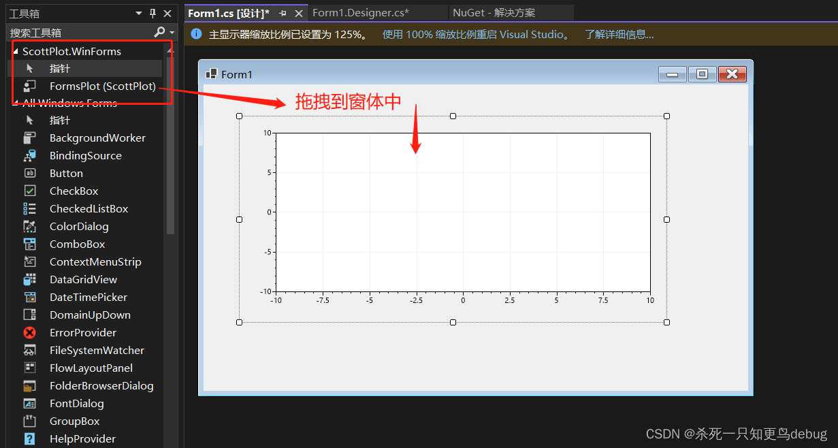The width and height of the screenshot is (838, 448).
Task: Click the 了解详细信息 link
Action: (619, 34)
